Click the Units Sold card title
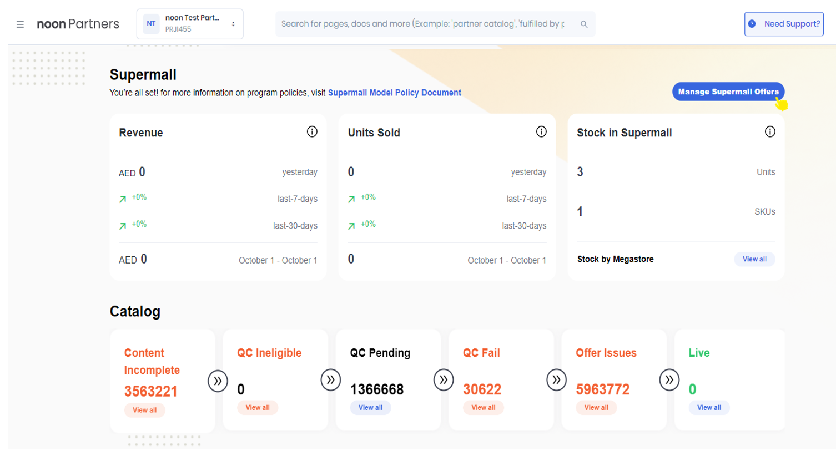 coord(374,133)
